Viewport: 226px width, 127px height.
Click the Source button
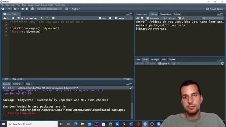(x=119, y=18)
